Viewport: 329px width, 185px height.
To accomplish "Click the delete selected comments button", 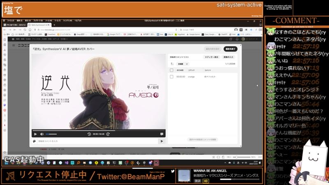I will pyautogui.click(x=202, y=139).
